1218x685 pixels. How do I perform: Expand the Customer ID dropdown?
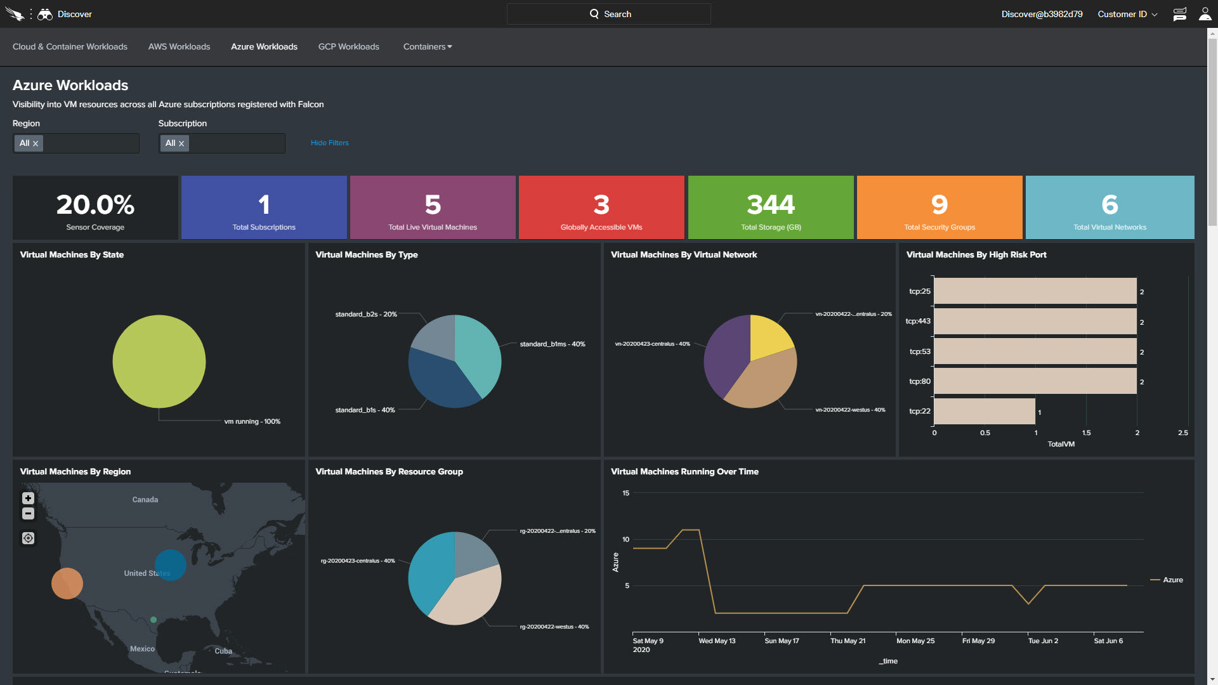1127,14
